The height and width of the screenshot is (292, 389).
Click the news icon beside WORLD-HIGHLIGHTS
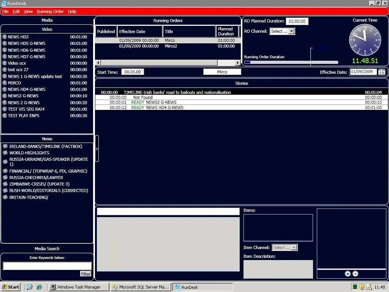(5, 153)
